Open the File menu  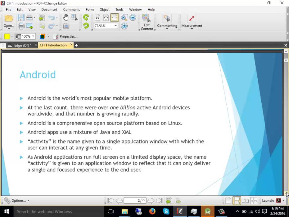8,10
